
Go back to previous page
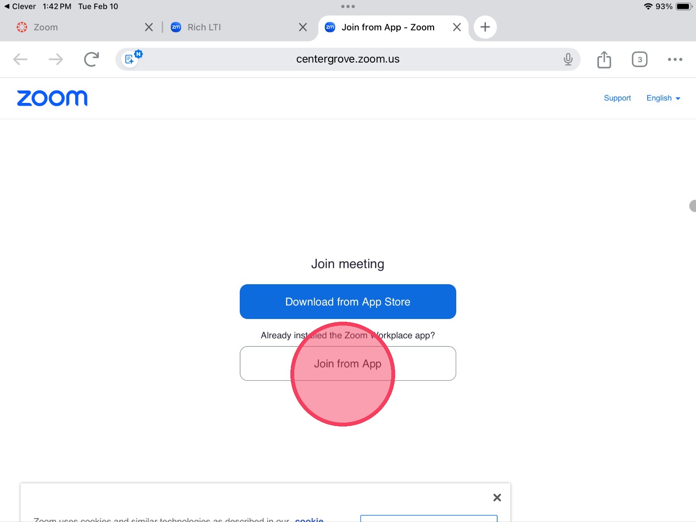[20, 59]
